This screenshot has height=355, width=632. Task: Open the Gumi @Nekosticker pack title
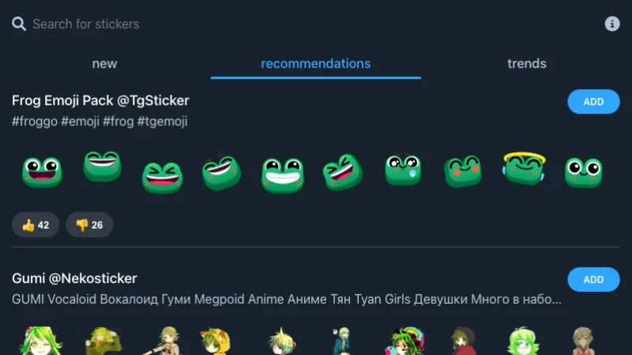(x=74, y=278)
